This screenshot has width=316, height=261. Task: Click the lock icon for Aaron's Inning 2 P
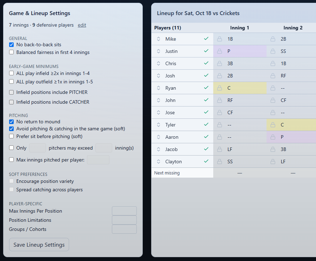tap(273, 137)
